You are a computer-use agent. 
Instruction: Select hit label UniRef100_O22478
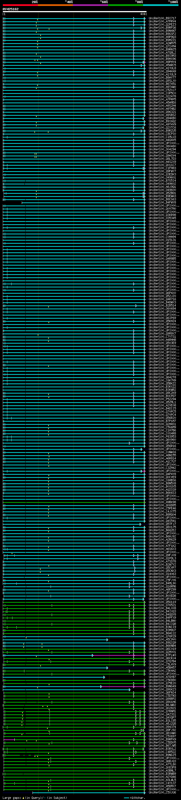point(162,96)
